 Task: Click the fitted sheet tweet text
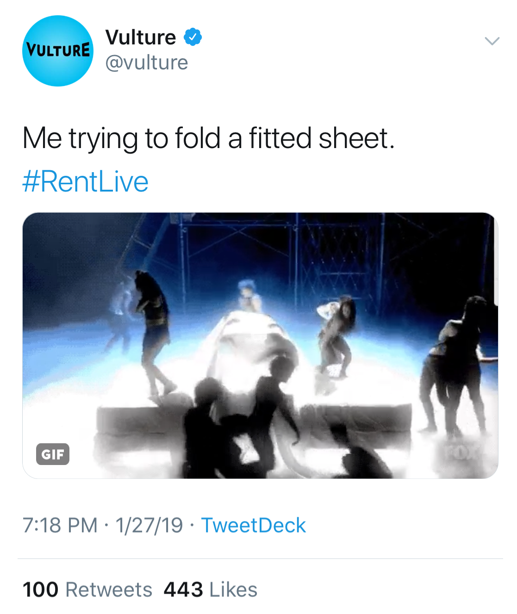pos(208,138)
